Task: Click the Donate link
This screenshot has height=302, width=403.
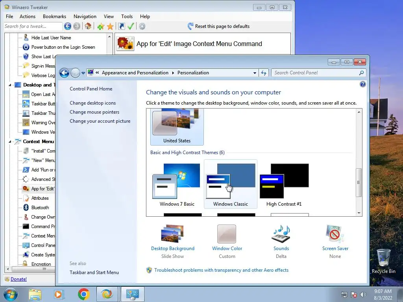Action: [18, 279]
